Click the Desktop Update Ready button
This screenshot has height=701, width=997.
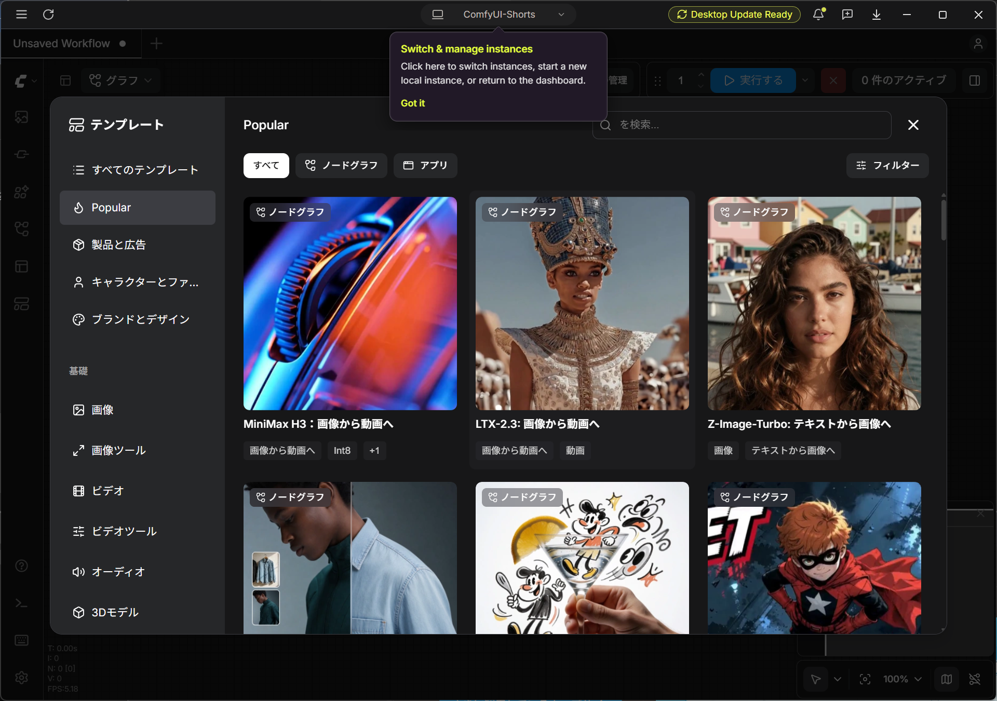(734, 15)
